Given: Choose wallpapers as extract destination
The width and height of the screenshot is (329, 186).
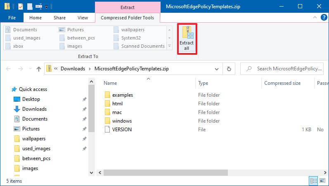Looking at the screenshot, I should tap(129, 30).
